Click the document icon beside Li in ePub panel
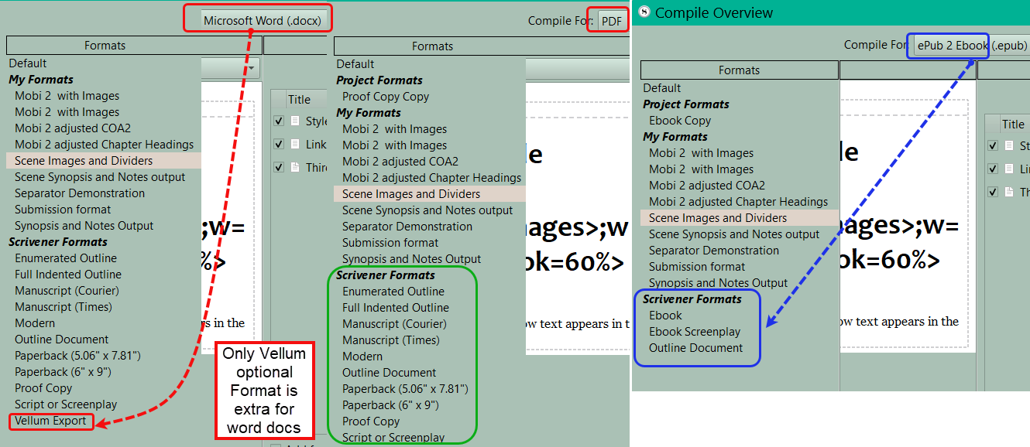 coord(1009,169)
